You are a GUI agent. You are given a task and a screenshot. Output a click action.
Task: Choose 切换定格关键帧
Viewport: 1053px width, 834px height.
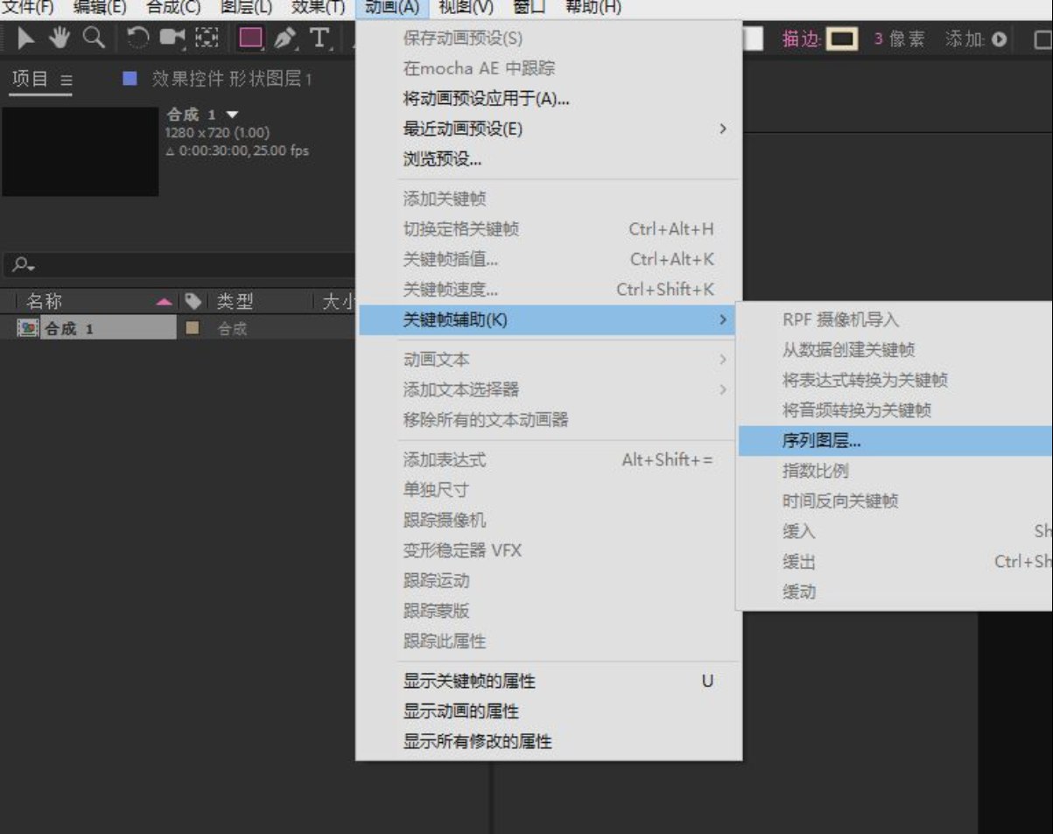(549, 229)
